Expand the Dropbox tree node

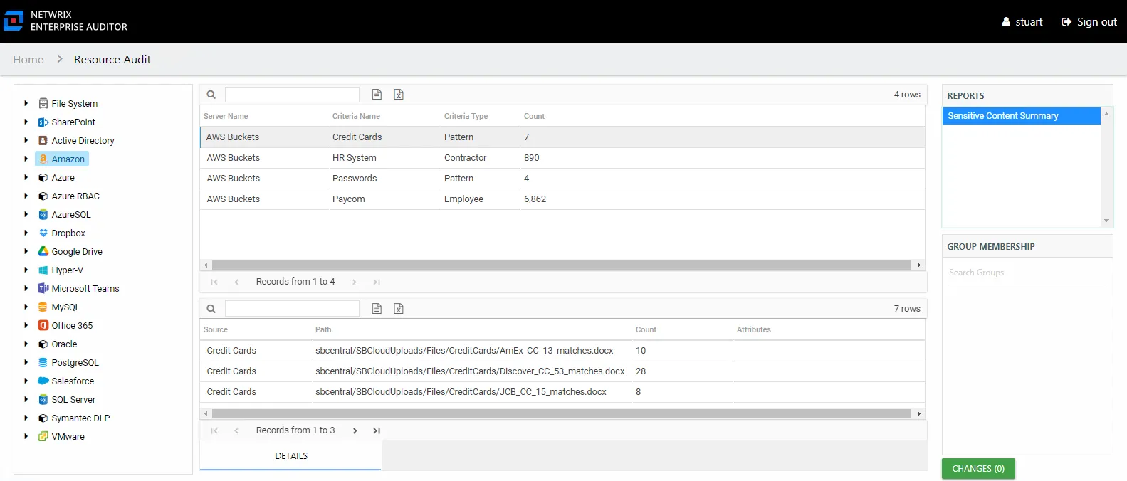point(26,233)
